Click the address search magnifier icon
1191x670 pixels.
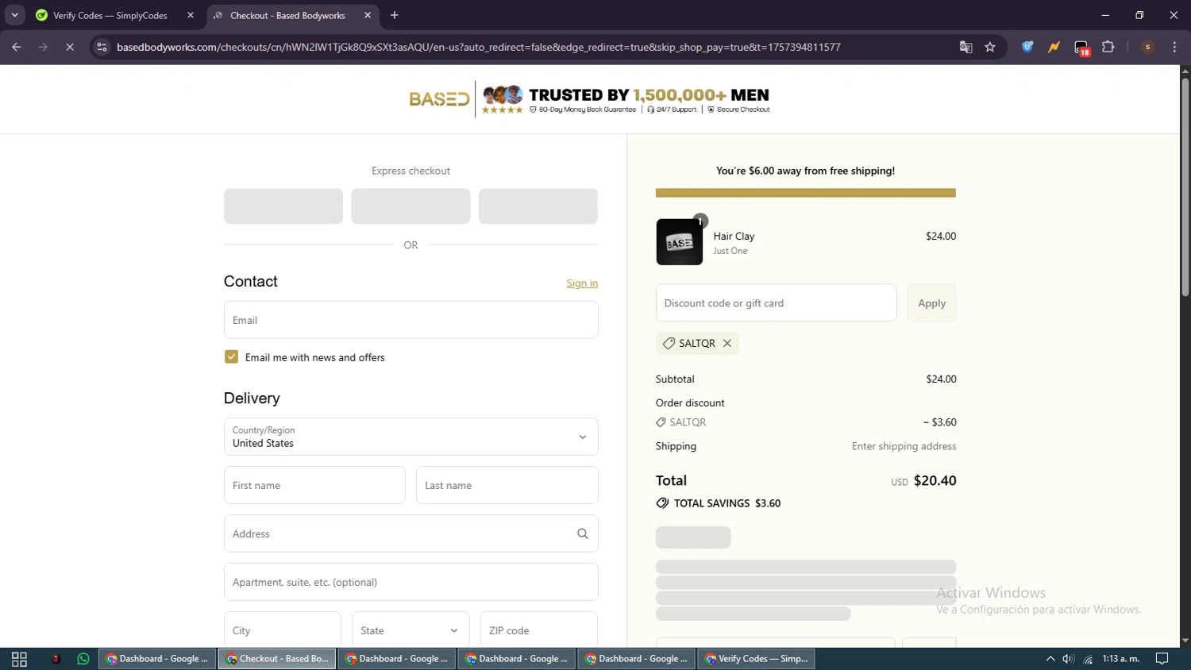click(x=582, y=533)
